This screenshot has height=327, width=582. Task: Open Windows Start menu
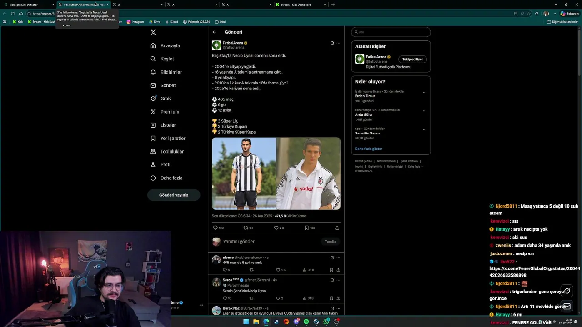(x=246, y=322)
